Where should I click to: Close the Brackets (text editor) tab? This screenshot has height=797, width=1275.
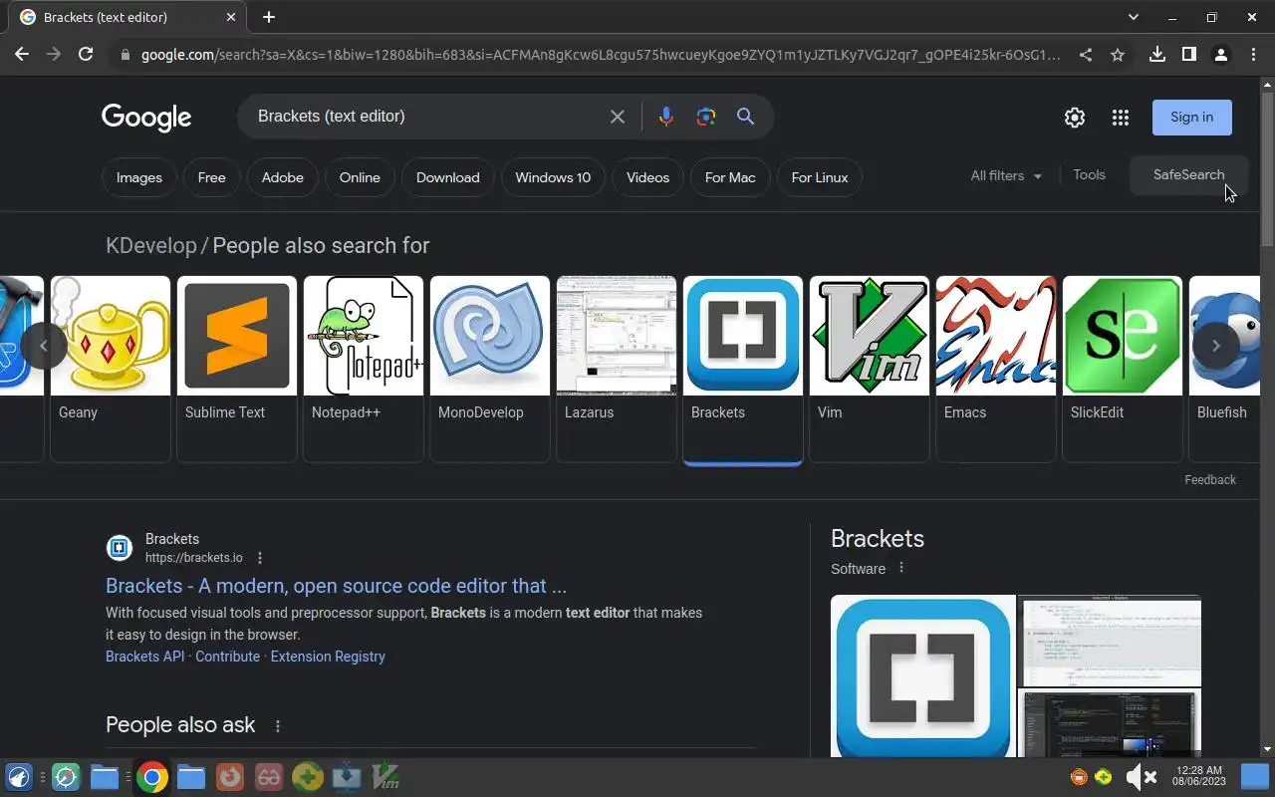[231, 17]
